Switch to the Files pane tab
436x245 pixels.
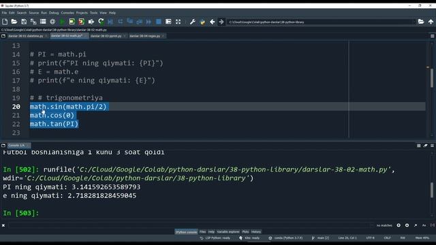(203, 231)
